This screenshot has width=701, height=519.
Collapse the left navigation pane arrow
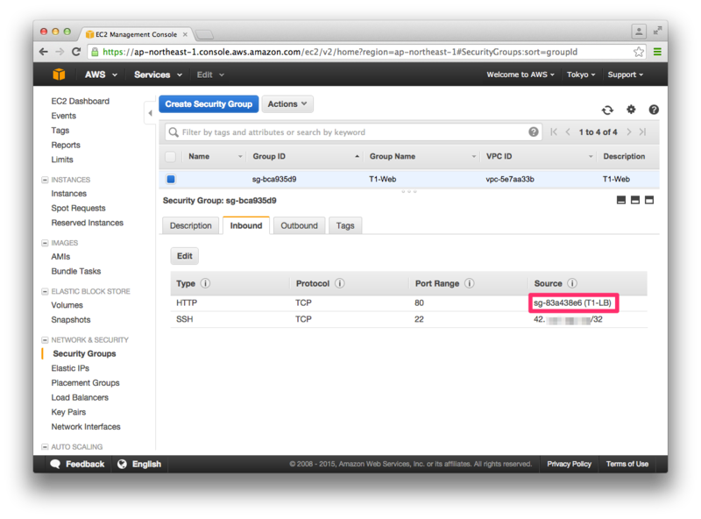click(150, 113)
